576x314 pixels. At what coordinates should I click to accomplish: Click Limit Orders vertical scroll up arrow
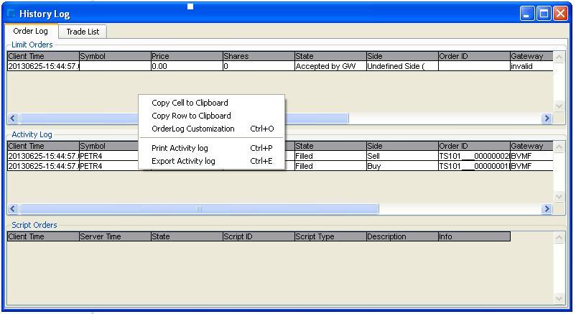[x=559, y=56]
